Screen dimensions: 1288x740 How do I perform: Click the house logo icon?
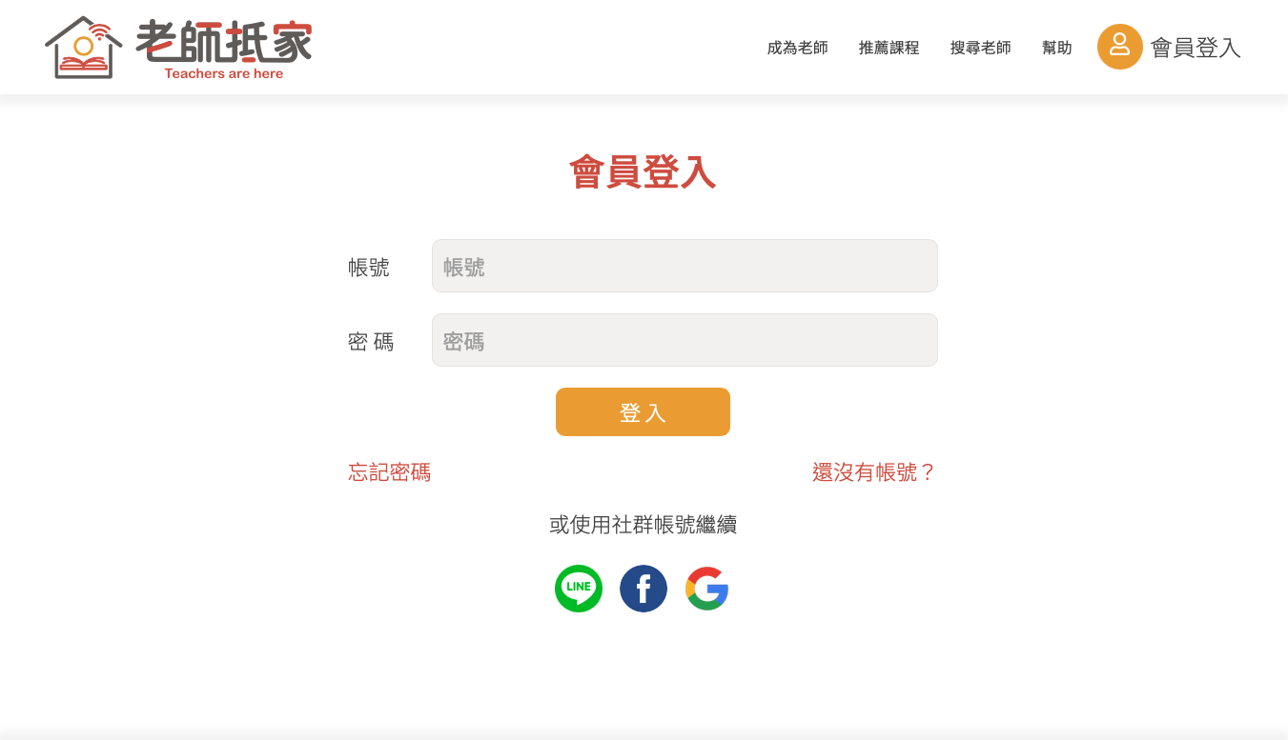point(84,48)
